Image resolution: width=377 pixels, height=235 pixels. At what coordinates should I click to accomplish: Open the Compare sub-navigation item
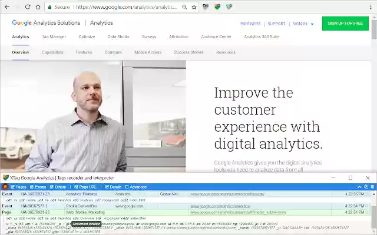point(113,52)
